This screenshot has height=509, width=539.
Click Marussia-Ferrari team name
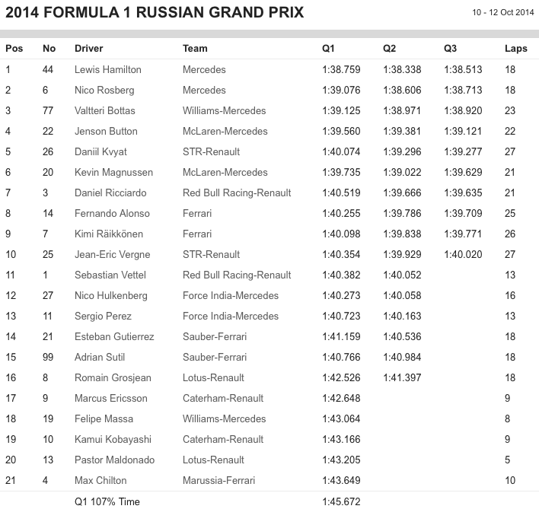point(219,480)
